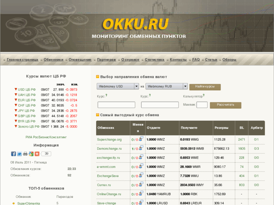Open reviews icon for Currex.ru
The width and height of the screenshot is (274, 205).
pyautogui.click(x=141, y=184)
